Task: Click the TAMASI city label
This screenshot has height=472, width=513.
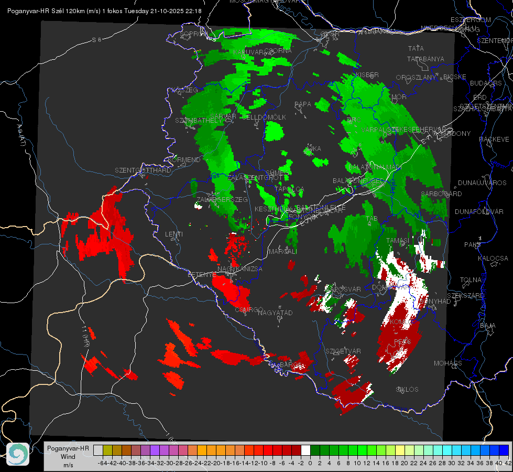Action: point(398,241)
